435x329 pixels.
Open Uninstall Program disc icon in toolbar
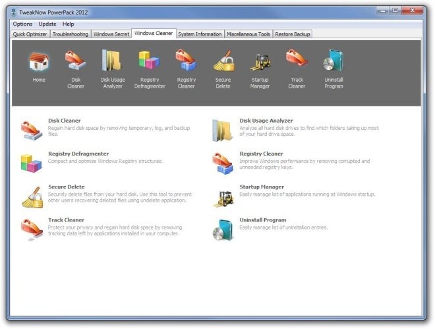pyautogui.click(x=333, y=61)
